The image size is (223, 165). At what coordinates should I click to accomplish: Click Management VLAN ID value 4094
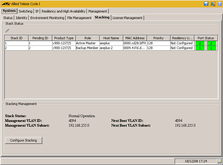pos(72,121)
